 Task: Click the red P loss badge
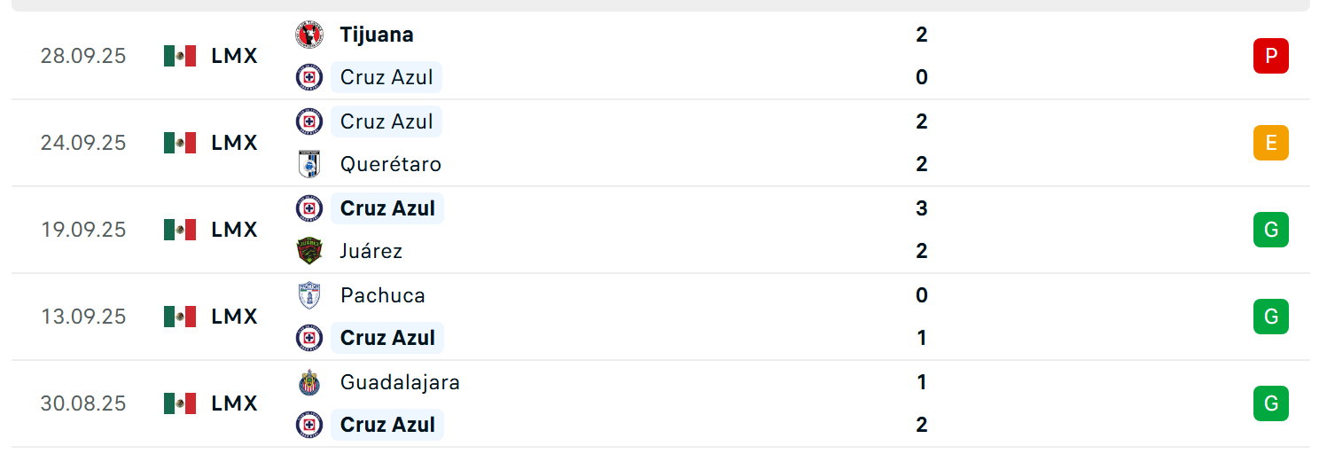1270,56
